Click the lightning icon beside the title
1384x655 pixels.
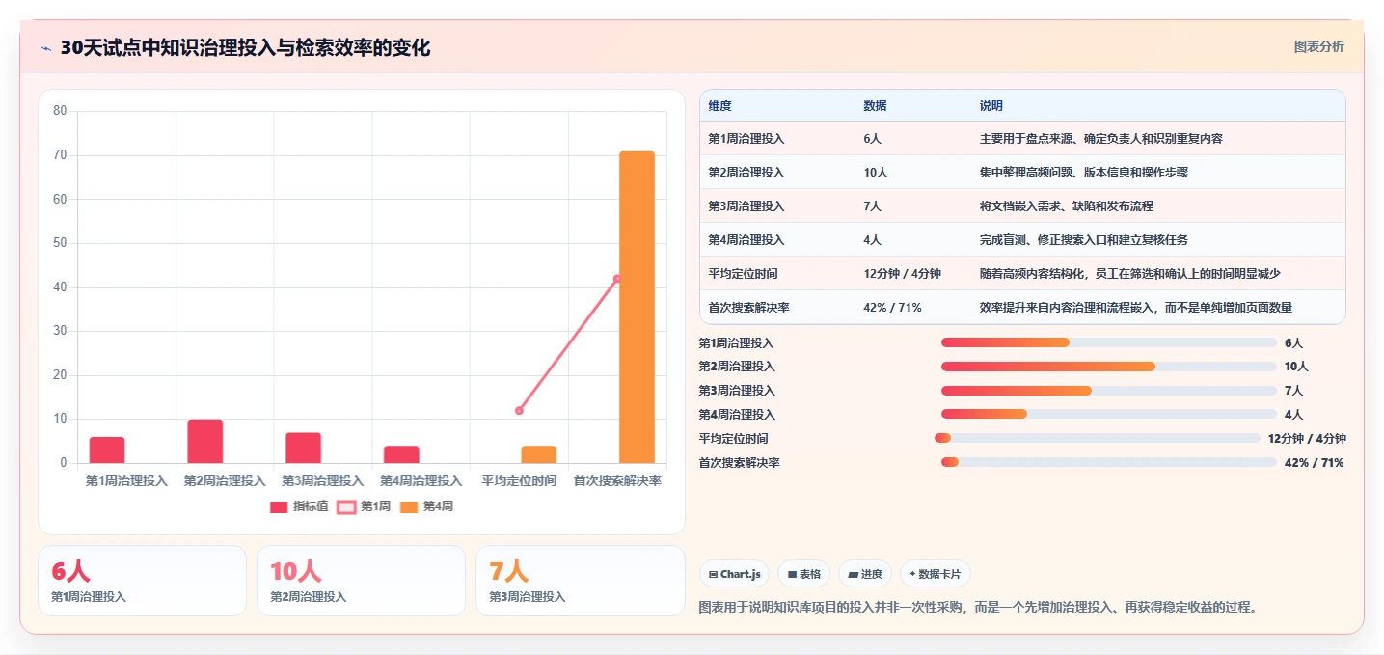point(45,48)
